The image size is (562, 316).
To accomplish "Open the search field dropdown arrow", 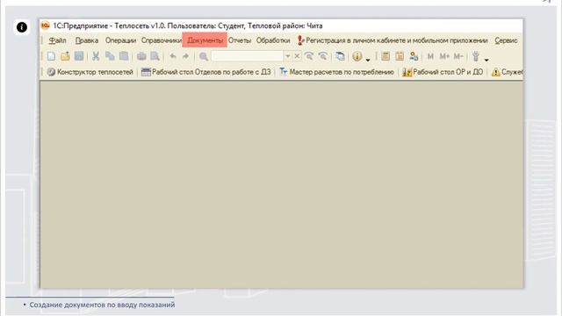I will click(x=287, y=56).
